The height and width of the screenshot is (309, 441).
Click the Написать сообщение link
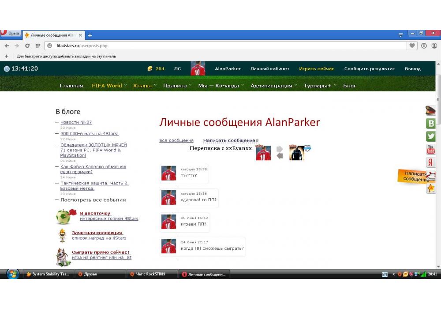click(x=229, y=140)
